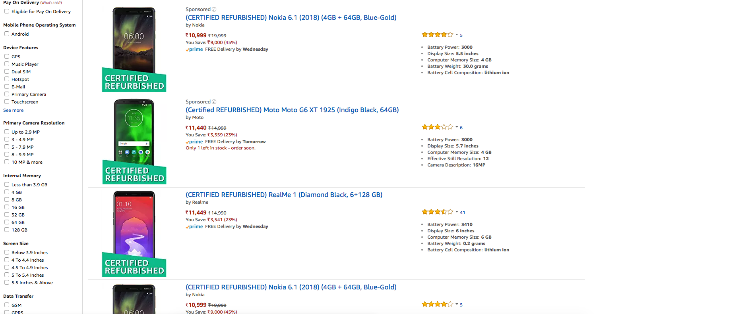Click the prime logo under Moto G6 price
Viewport: 744px width, 314px height.
tap(194, 142)
